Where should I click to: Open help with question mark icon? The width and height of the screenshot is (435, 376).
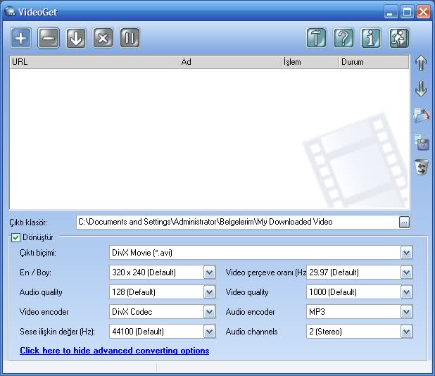click(x=343, y=38)
